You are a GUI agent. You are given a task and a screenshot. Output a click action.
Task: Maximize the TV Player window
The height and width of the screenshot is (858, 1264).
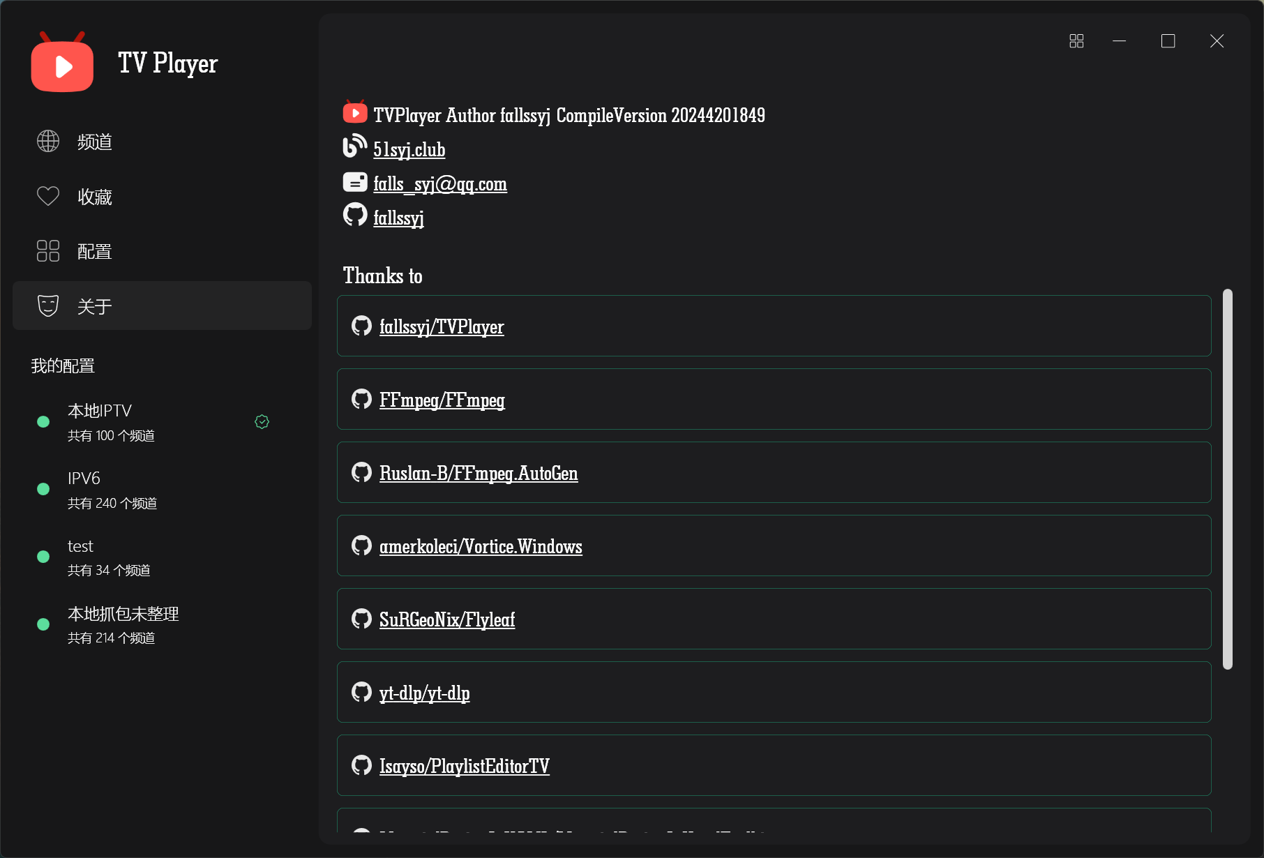point(1168,41)
